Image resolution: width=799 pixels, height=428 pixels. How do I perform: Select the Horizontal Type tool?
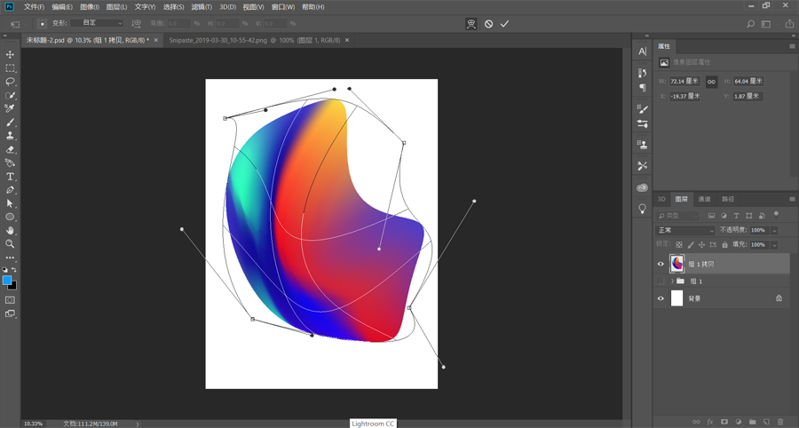tap(11, 177)
